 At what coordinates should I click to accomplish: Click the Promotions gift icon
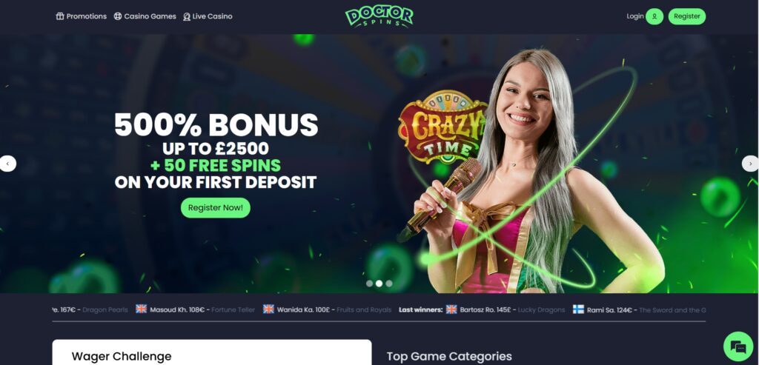pos(60,16)
